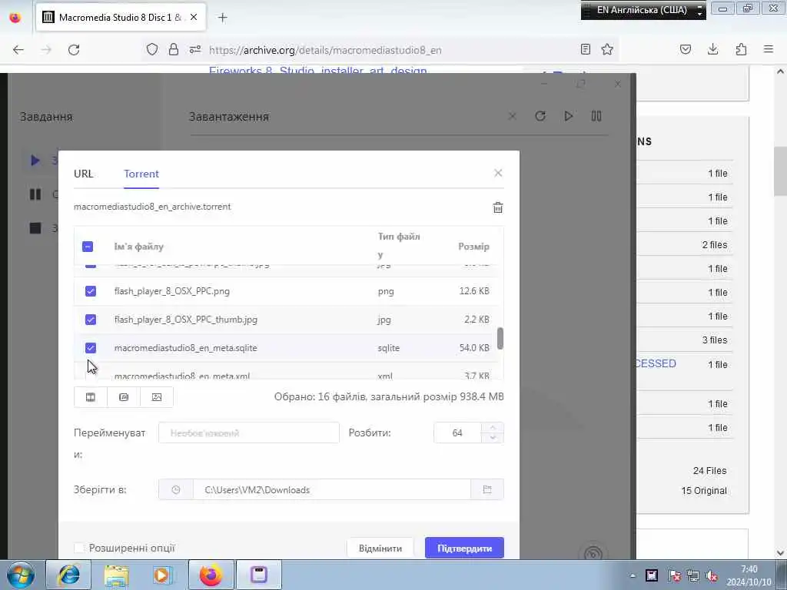The width and height of the screenshot is (787, 590).
Task: Close the Macromedia Studio 8 tab
Action: (x=193, y=17)
